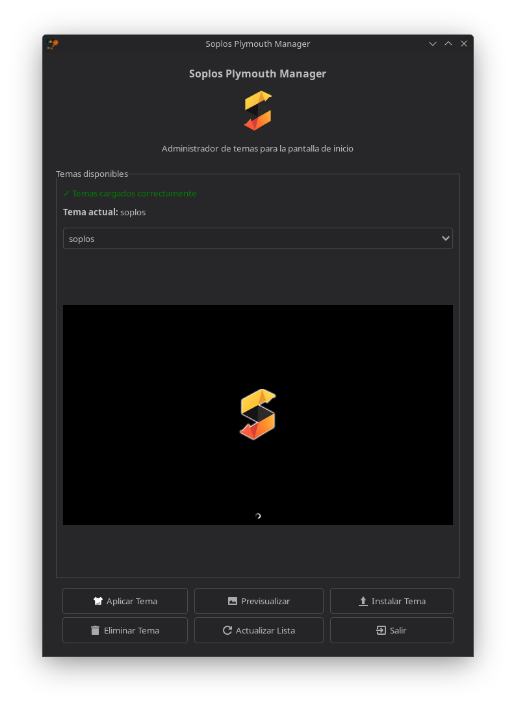Open the soplos theme dropdown
The image size is (516, 707).
tap(258, 239)
